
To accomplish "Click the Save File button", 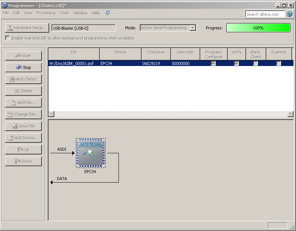I will tap(23, 126).
